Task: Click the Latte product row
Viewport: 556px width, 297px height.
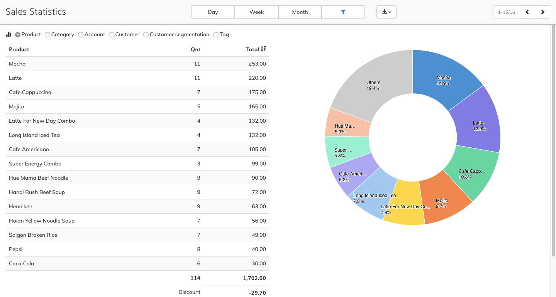Action: (137, 78)
